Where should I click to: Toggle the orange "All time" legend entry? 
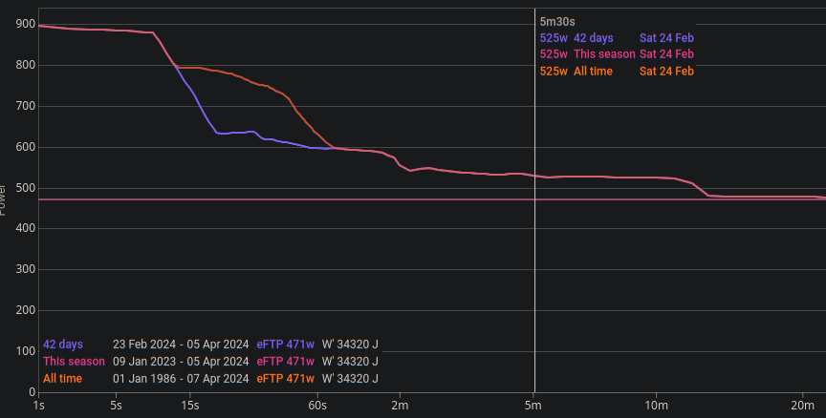[x=62, y=379]
